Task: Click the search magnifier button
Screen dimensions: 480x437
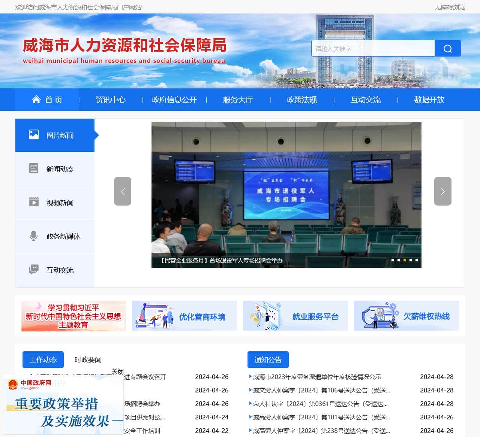Action: tap(448, 48)
